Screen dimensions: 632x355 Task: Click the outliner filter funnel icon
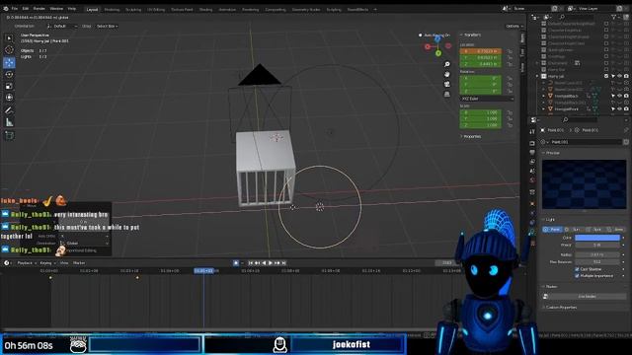coord(613,17)
